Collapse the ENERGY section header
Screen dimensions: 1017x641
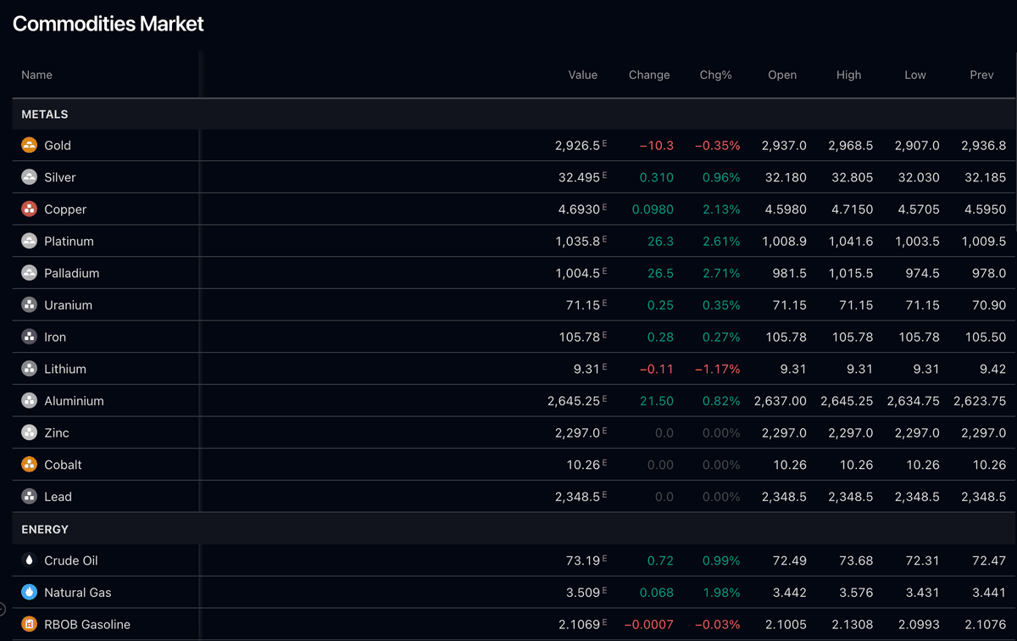click(x=43, y=528)
